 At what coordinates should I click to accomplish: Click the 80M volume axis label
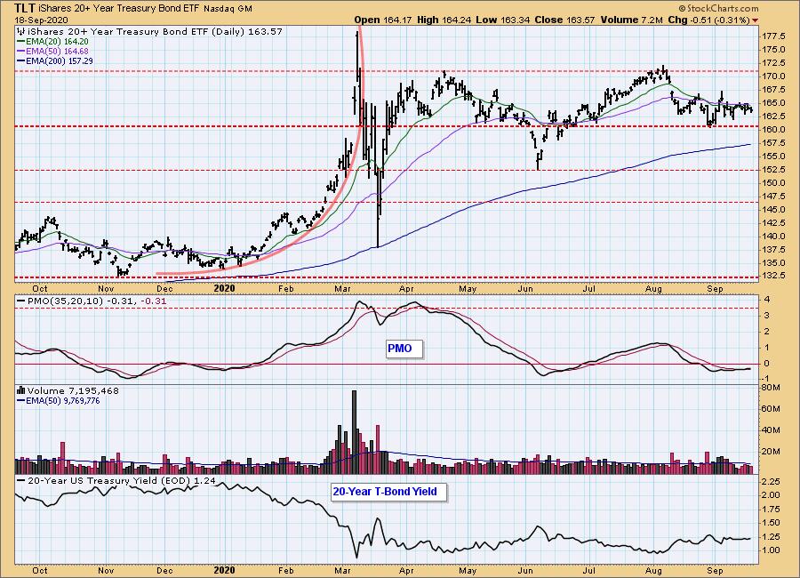pos(771,388)
